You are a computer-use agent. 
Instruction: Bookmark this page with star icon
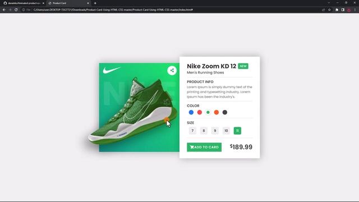click(329, 10)
